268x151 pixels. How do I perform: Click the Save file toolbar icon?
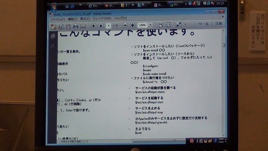pos(68,26)
